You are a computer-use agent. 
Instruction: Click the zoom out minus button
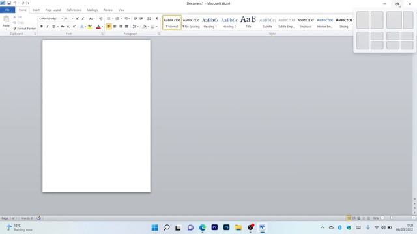(382, 218)
